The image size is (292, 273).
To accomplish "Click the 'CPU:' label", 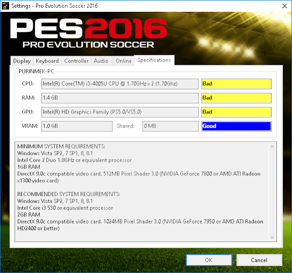I will pos(28,84).
